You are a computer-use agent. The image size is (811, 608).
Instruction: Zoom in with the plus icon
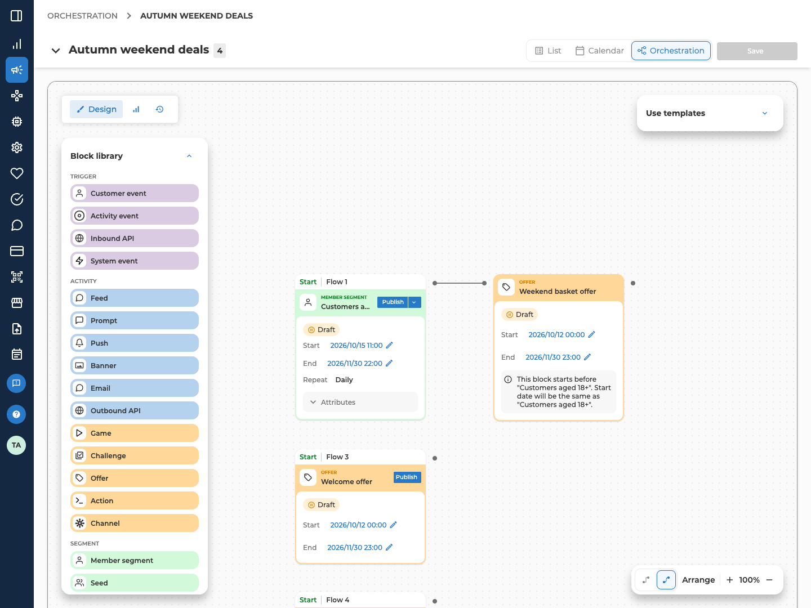[730, 580]
